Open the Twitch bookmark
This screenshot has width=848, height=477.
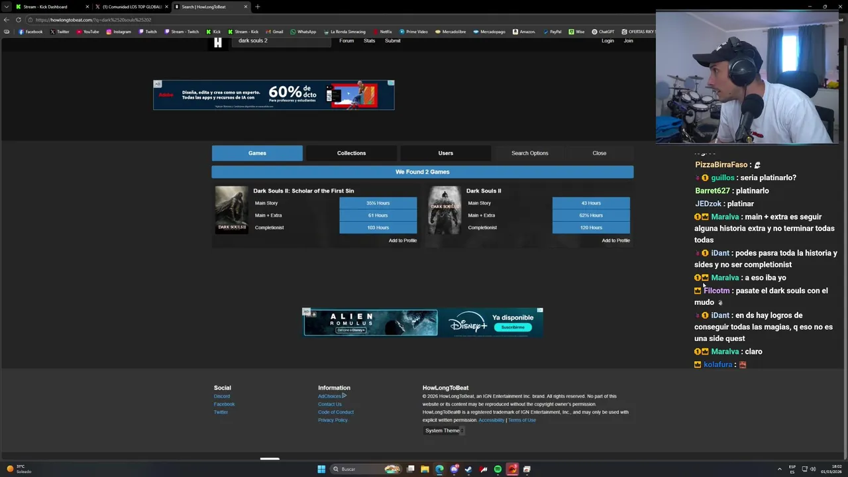click(148, 32)
